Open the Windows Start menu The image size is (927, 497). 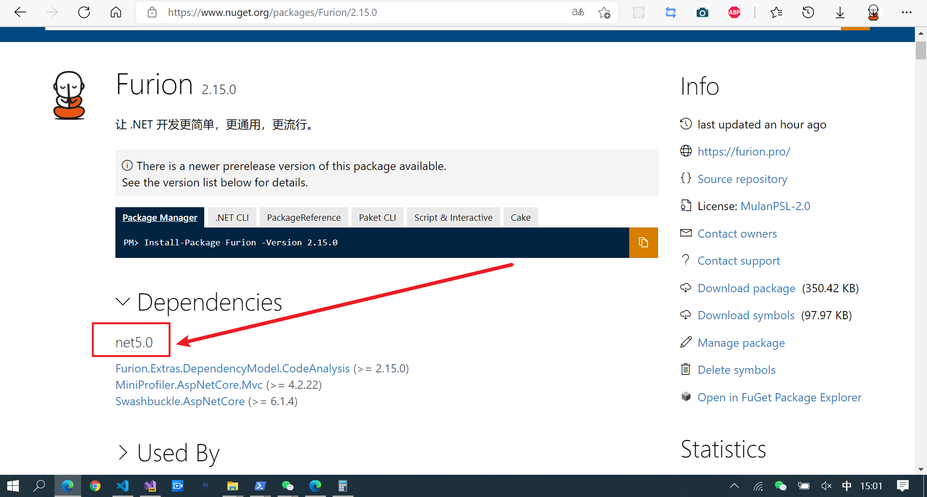tap(13, 486)
